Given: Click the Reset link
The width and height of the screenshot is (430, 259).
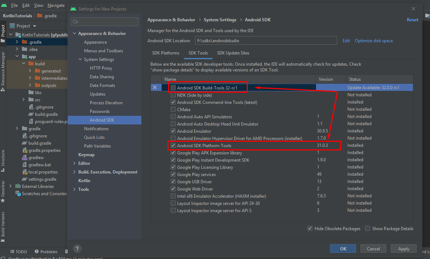Looking at the screenshot, I should point(412,20).
